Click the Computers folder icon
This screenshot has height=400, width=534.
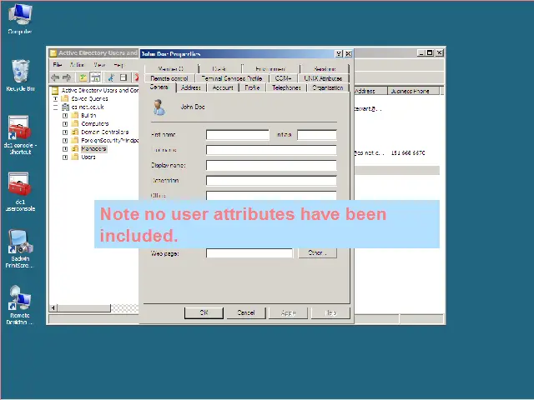pos(75,124)
